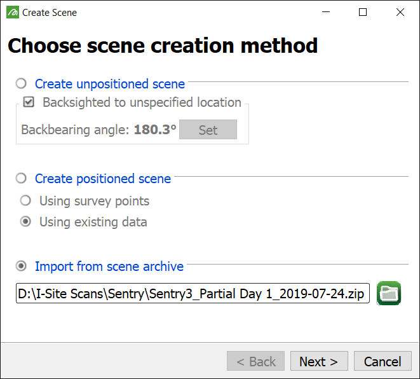420x379 pixels.
Task: Cancel the Create Scene dialog
Action: pos(383,361)
